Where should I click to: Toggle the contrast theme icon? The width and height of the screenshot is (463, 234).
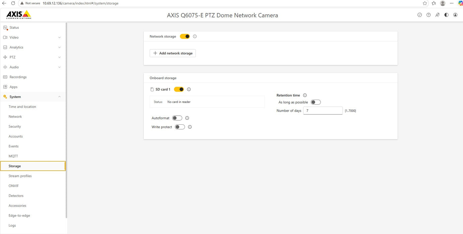[446, 15]
